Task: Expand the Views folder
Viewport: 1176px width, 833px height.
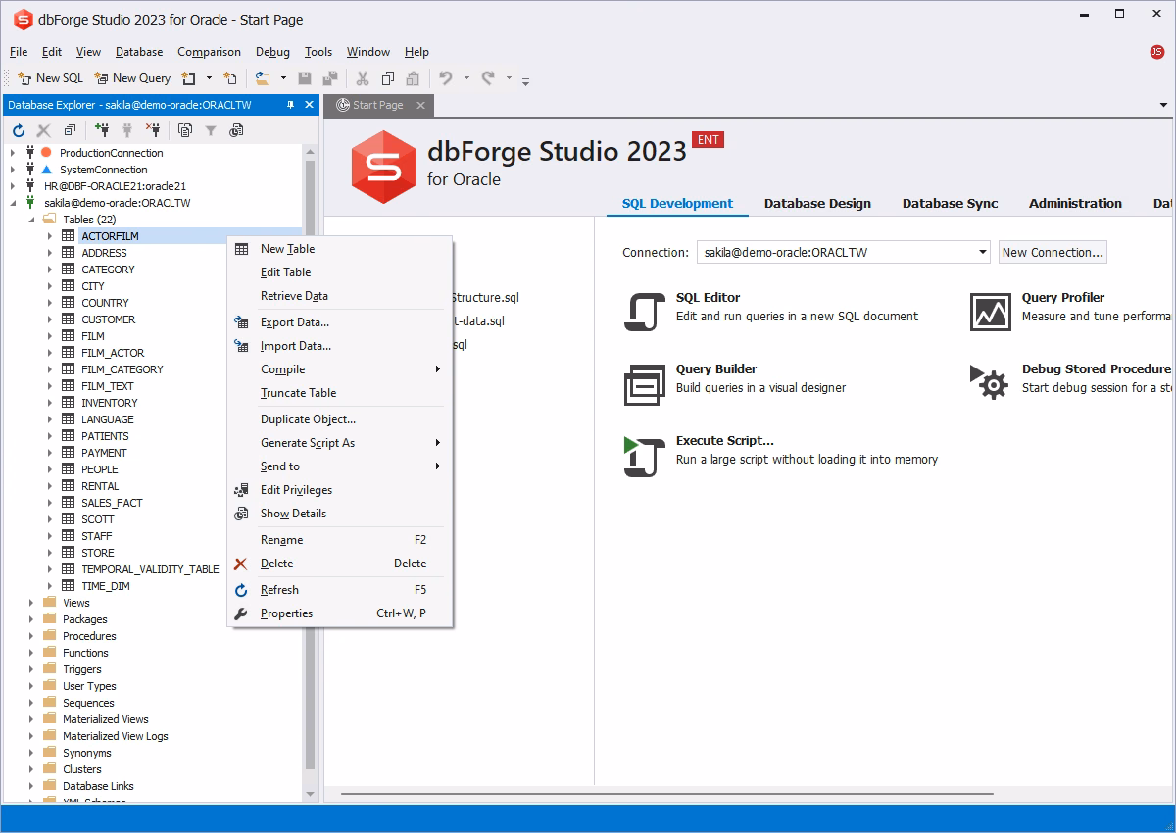Action: coord(31,603)
